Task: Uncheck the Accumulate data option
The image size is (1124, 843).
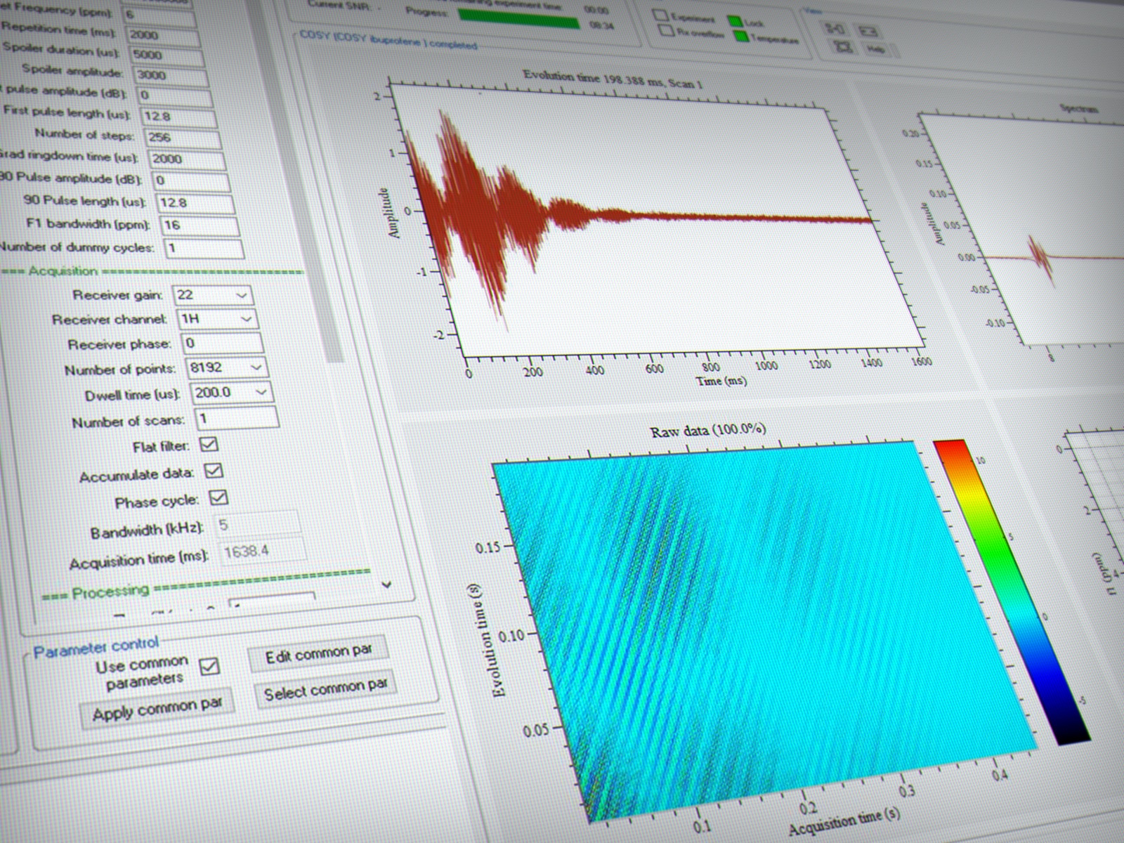Action: [x=214, y=471]
